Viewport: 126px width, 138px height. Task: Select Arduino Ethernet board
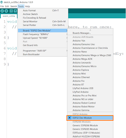click(x=90, y=77)
